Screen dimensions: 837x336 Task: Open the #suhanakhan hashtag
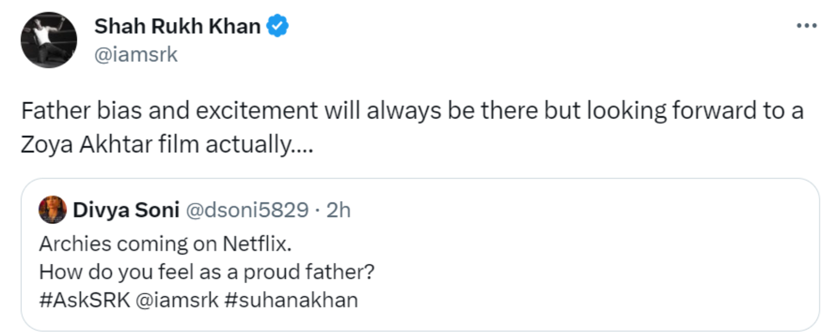pyautogui.click(x=291, y=300)
